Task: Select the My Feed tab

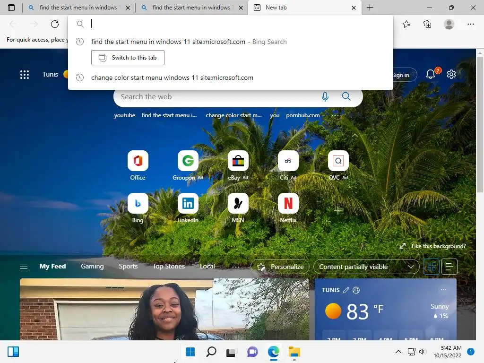Action: [52, 266]
